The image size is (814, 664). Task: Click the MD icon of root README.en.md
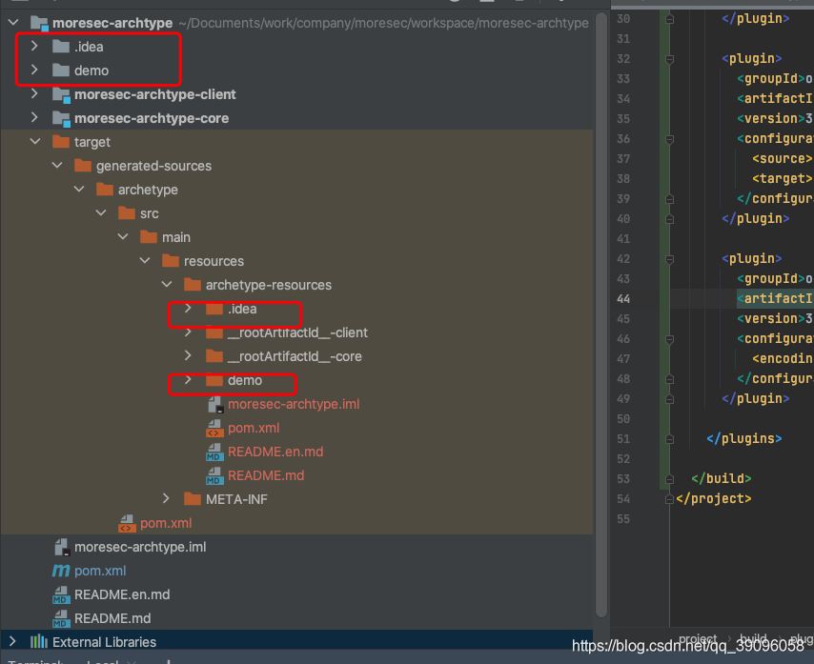pyautogui.click(x=61, y=595)
